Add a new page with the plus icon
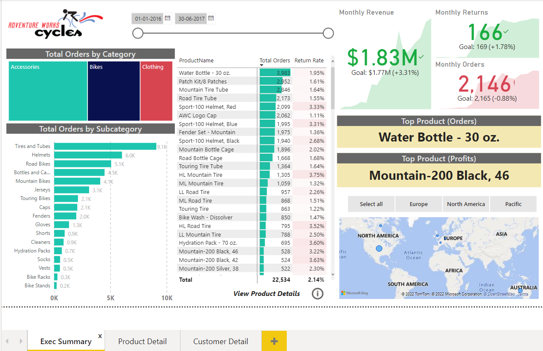The width and height of the screenshot is (543, 351). (x=274, y=340)
